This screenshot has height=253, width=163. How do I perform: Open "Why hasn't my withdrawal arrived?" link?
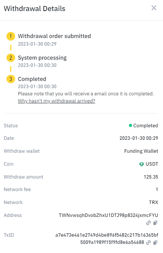tap(56, 101)
